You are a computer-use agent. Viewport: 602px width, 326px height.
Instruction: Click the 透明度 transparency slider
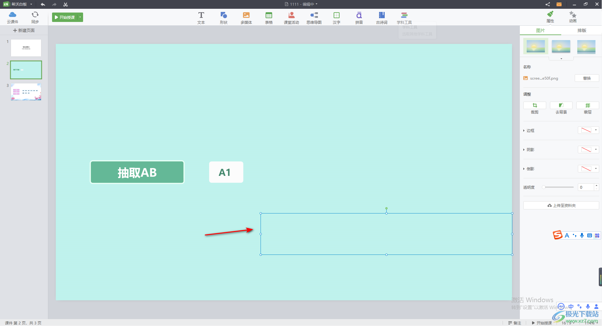[558, 187]
